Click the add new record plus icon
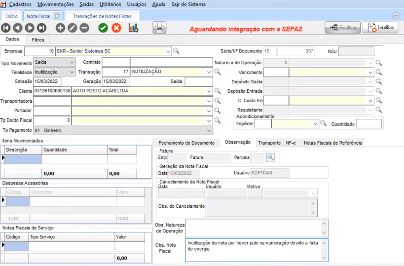Viewport: 404px width, 266px height. (60, 28)
